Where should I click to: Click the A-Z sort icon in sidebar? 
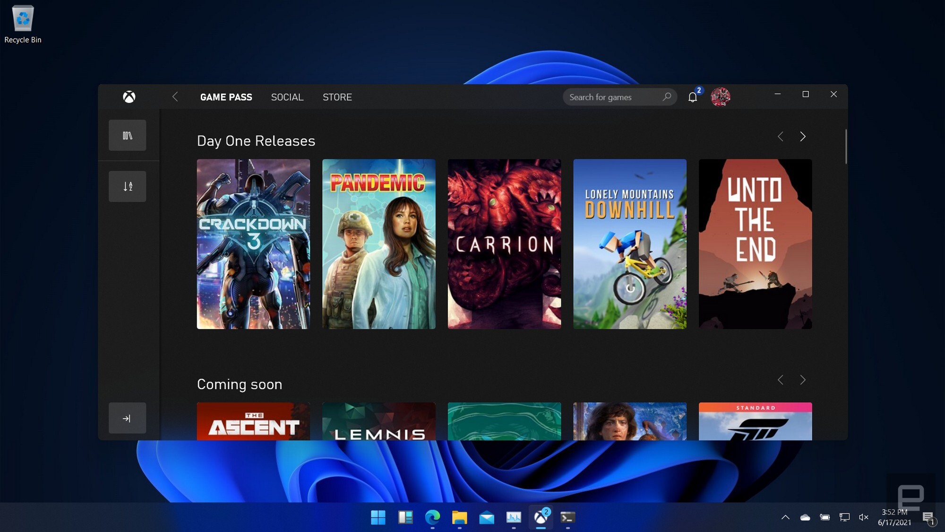point(128,186)
